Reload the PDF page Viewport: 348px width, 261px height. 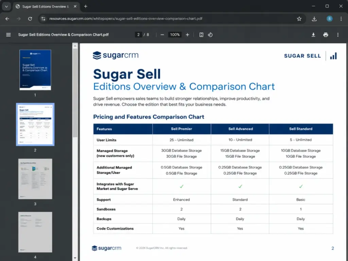pos(30,19)
